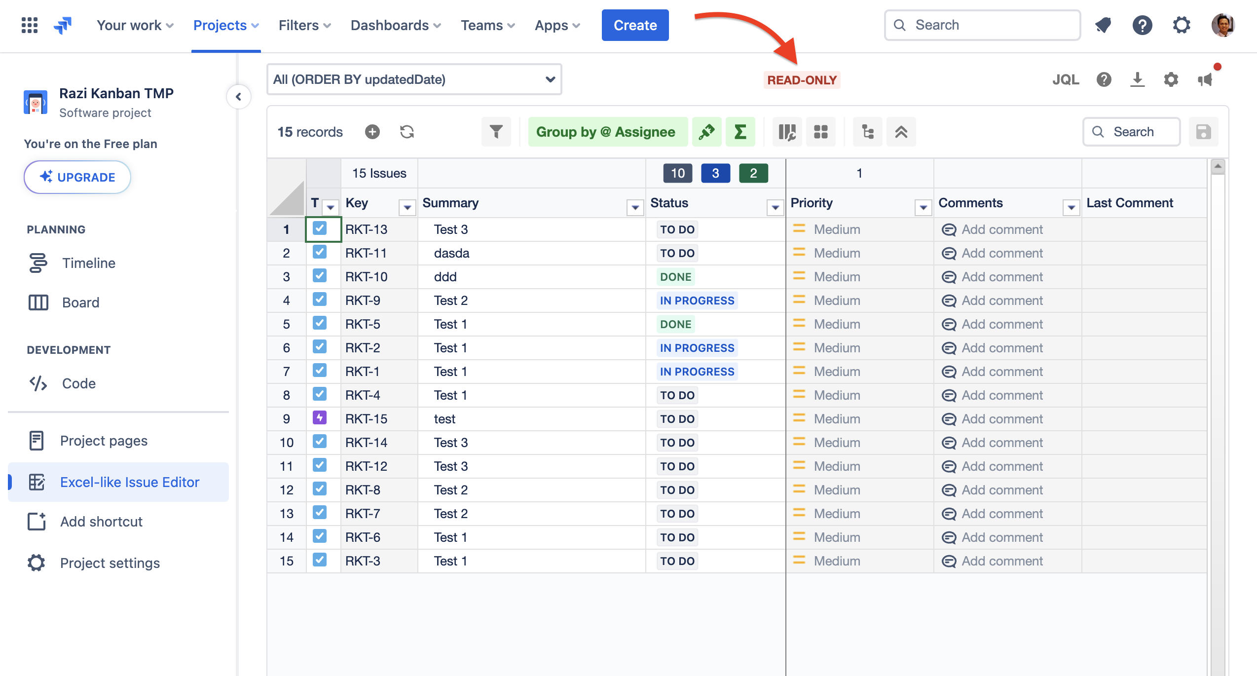Viewport: 1257px width, 676px height.
Task: Click the collapse all double-chevron icon
Action: [901, 132]
